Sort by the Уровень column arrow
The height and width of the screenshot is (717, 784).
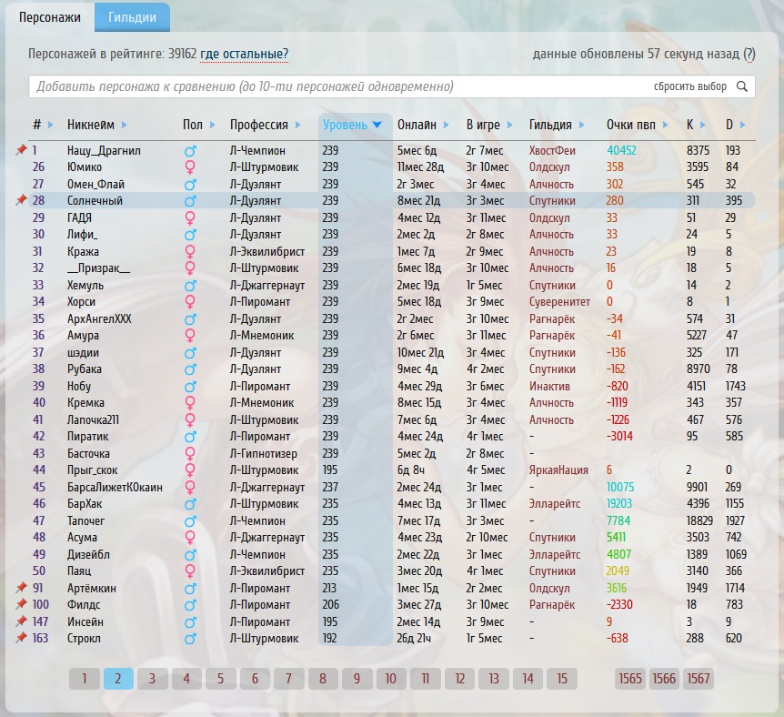tap(377, 125)
